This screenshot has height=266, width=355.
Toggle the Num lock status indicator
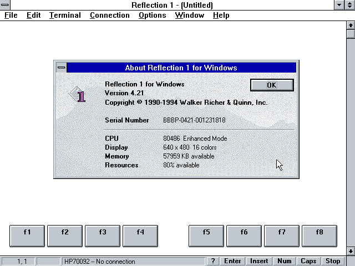point(285,261)
